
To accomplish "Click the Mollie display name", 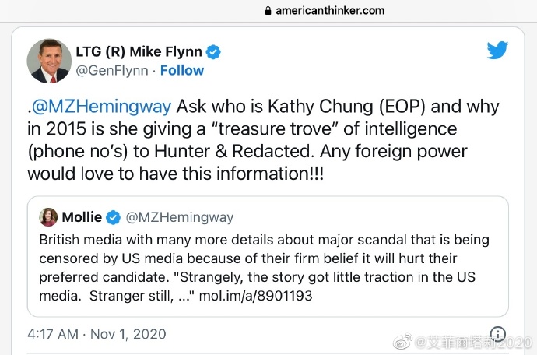I will point(81,216).
